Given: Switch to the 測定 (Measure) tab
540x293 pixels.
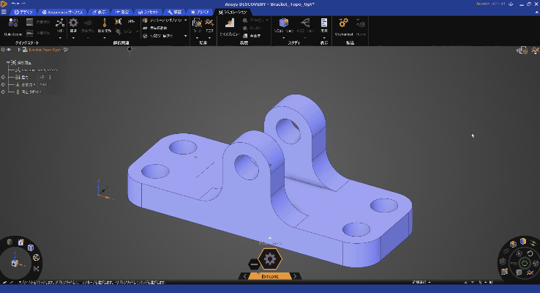Looking at the screenshot, I should [x=122, y=12].
